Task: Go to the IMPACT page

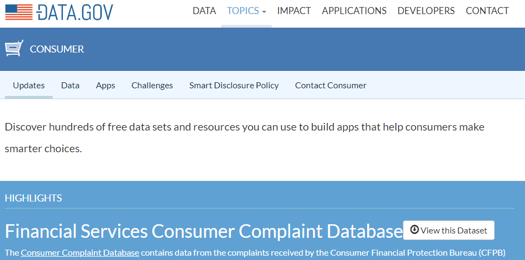Action: [x=294, y=11]
